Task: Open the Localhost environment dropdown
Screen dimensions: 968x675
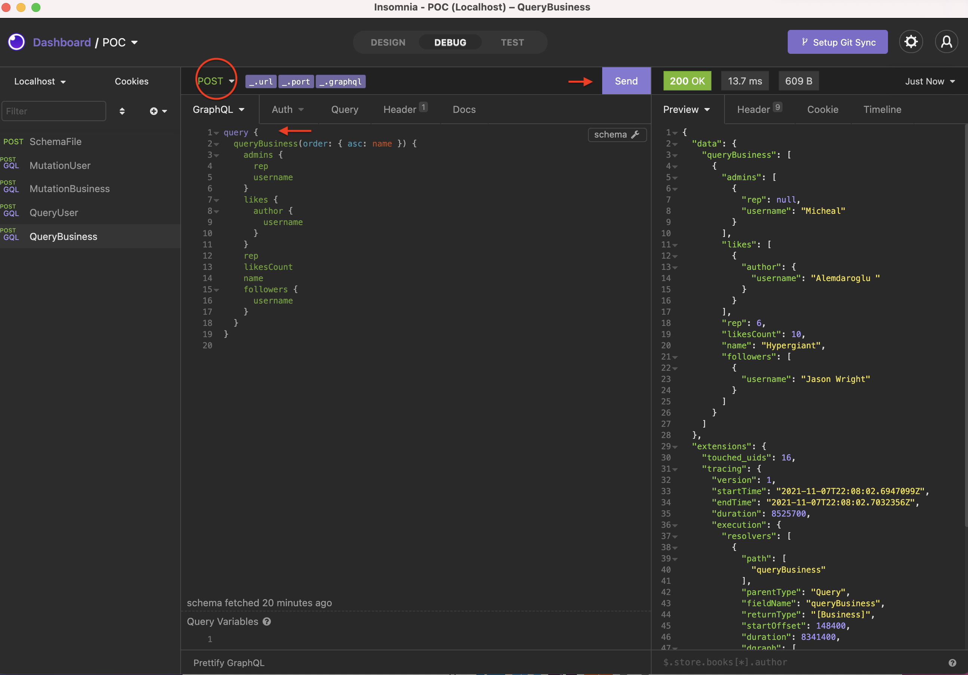Action: tap(39, 81)
